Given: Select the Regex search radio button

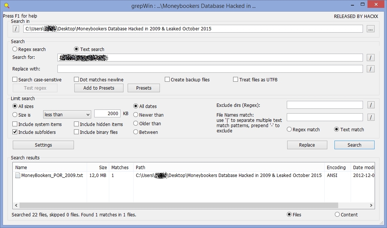Looking at the screenshot, I should [15, 49].
